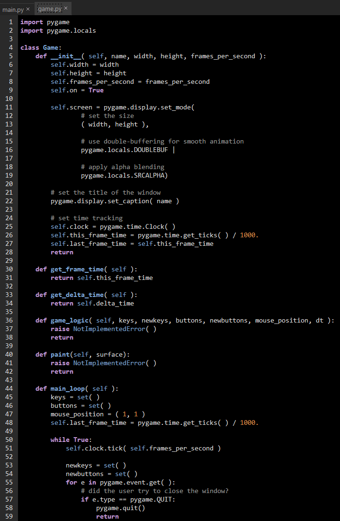This screenshot has height=521, width=340.
Task: Close the main.py tab
Action: pos(28,9)
